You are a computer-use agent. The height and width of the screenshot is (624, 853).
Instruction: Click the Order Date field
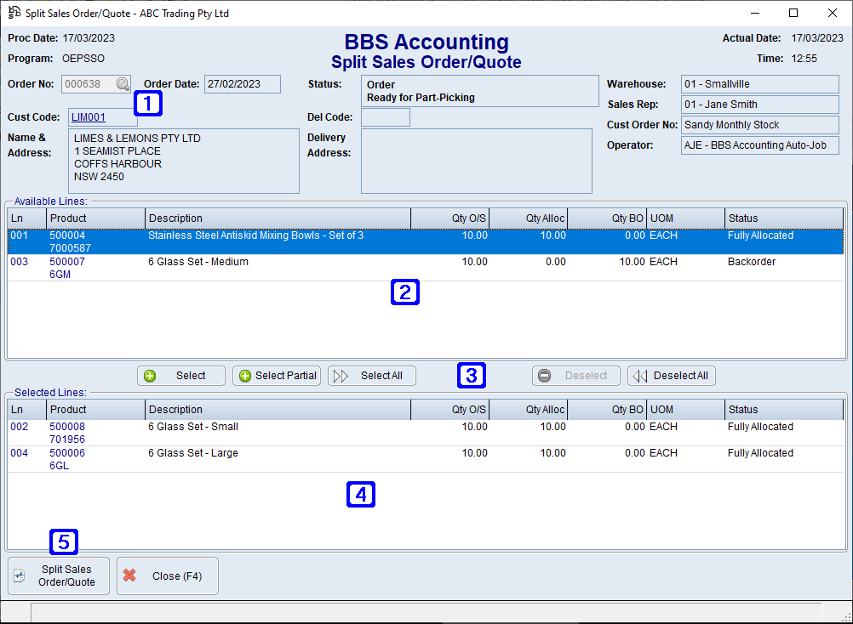pos(241,83)
